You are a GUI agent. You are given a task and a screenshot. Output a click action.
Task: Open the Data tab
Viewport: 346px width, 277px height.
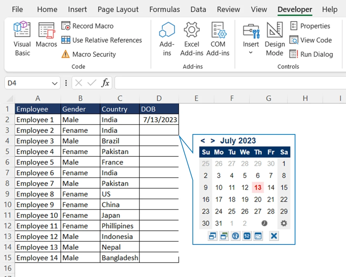pyautogui.click(x=198, y=9)
